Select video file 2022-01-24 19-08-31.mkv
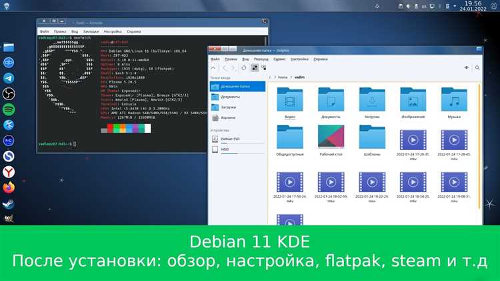500x281 pixels. (454, 187)
